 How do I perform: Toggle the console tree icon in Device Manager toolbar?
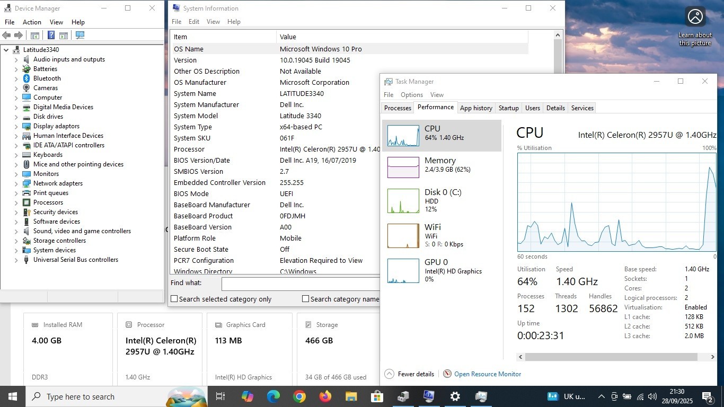point(34,36)
